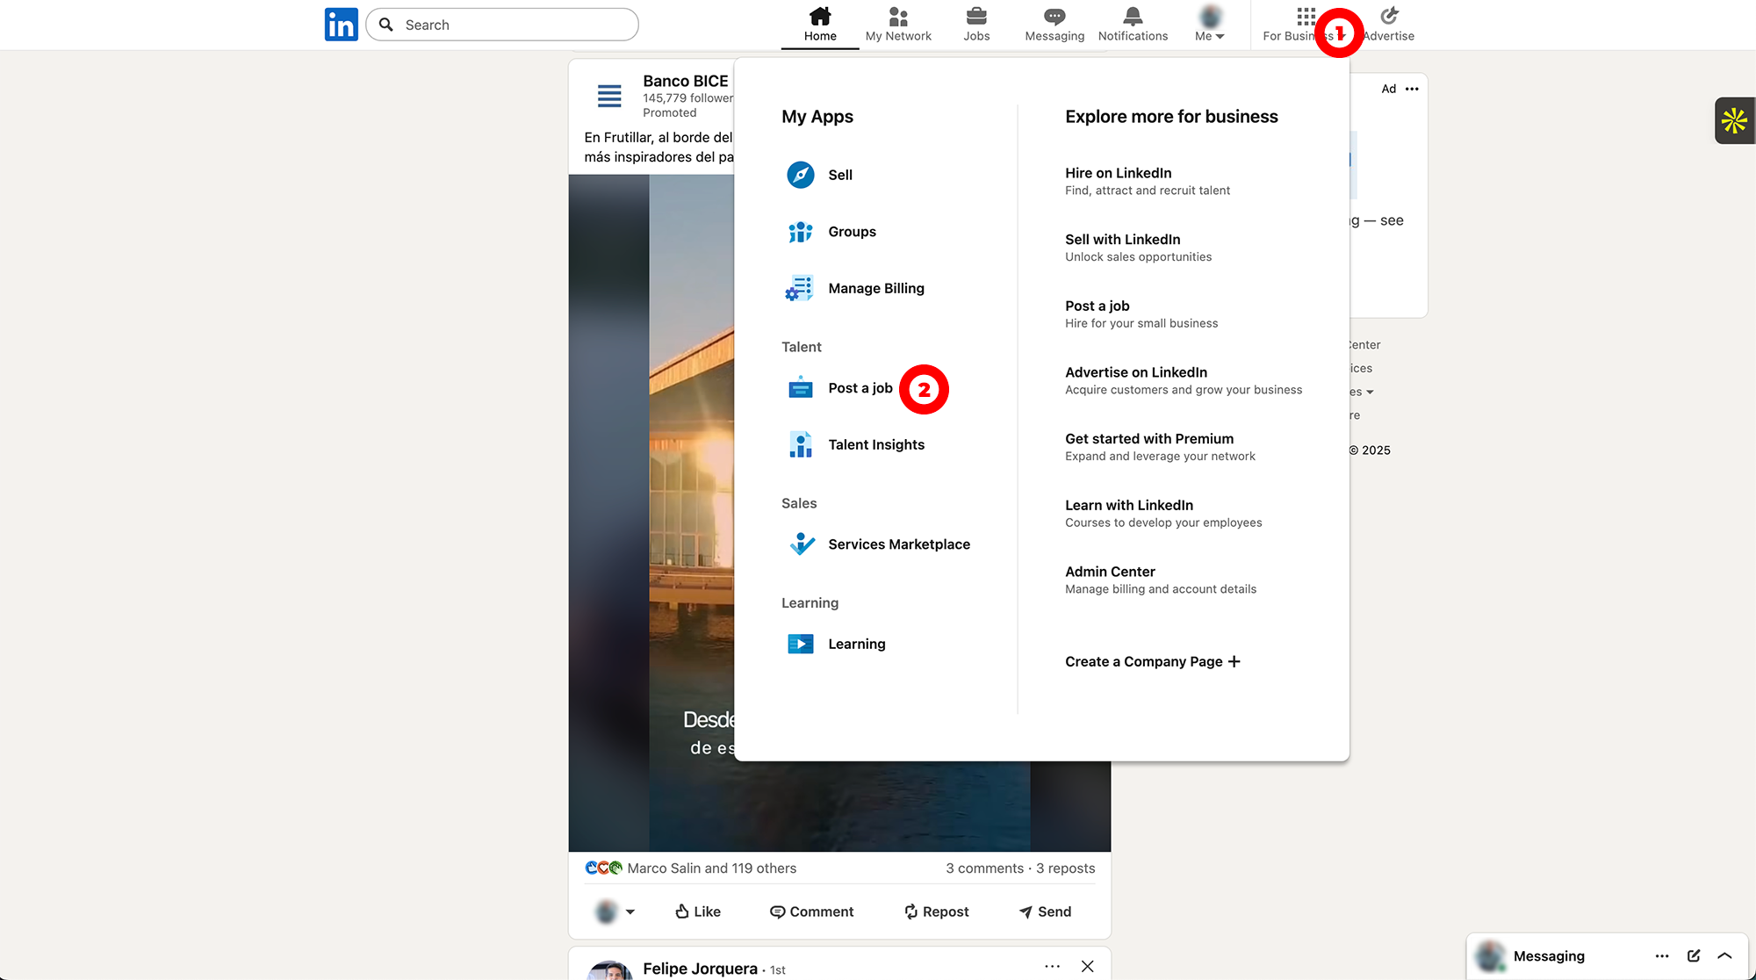Open the Sell compass app icon
The width and height of the screenshot is (1756, 980).
(800, 175)
